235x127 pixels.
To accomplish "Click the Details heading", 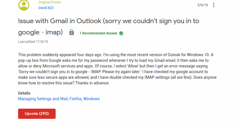I will point(24,93).
